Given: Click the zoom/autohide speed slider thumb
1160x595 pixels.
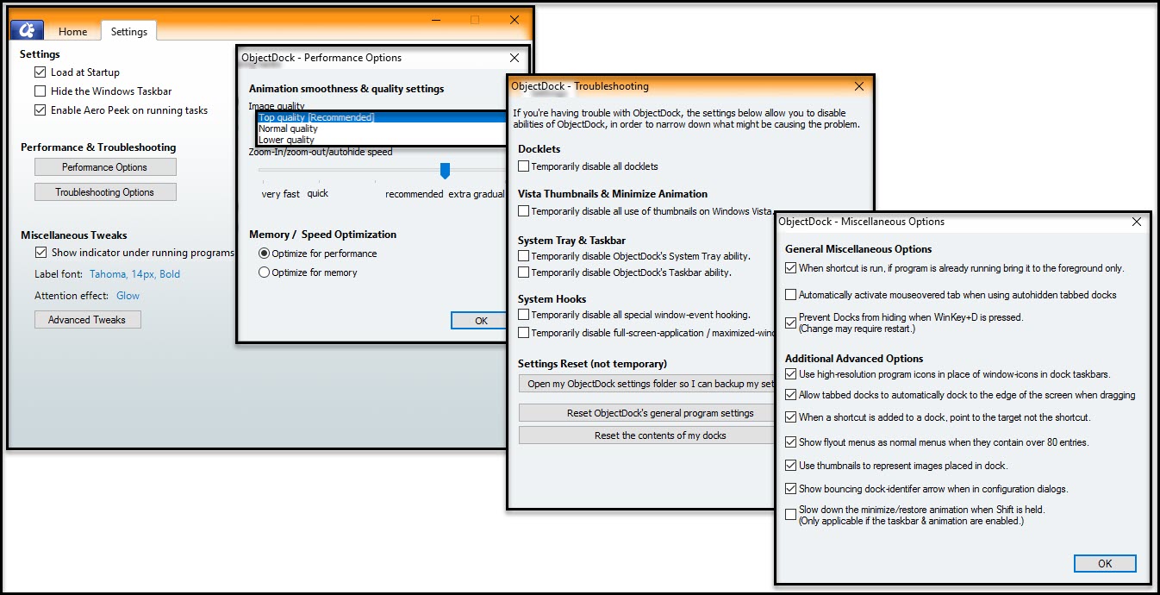Looking at the screenshot, I should [445, 171].
